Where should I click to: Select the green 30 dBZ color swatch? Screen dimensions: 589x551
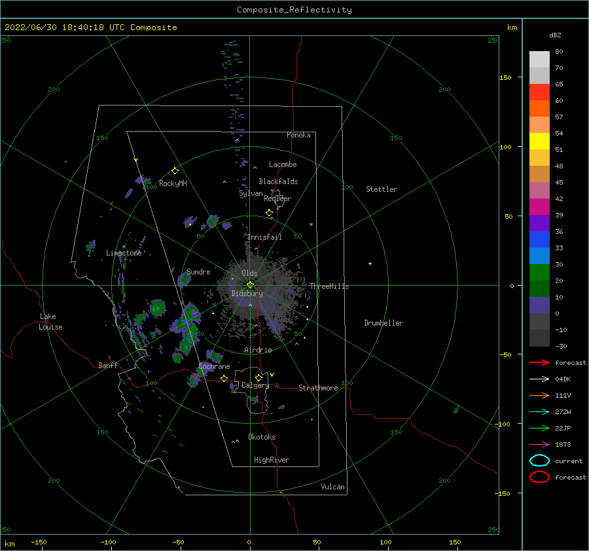[539, 273]
